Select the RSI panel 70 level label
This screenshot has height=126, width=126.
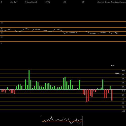(2, 29)
